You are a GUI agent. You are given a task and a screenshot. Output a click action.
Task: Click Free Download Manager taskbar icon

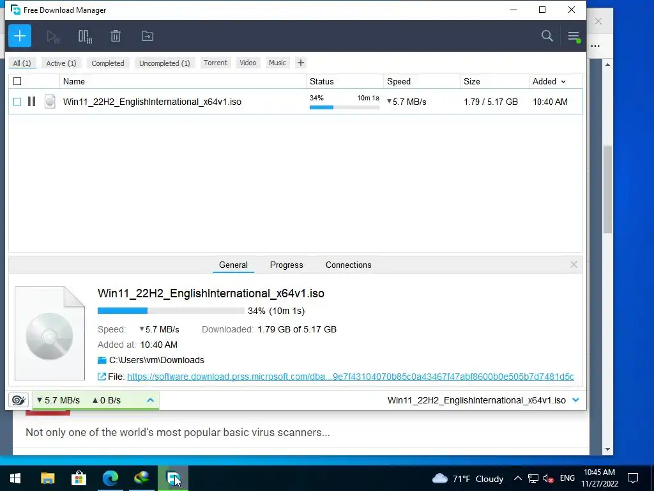click(173, 478)
